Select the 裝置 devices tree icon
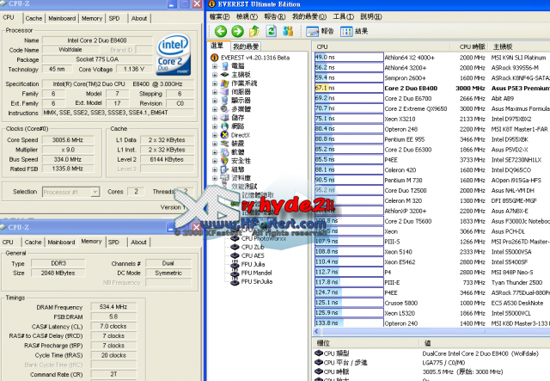 point(225,144)
